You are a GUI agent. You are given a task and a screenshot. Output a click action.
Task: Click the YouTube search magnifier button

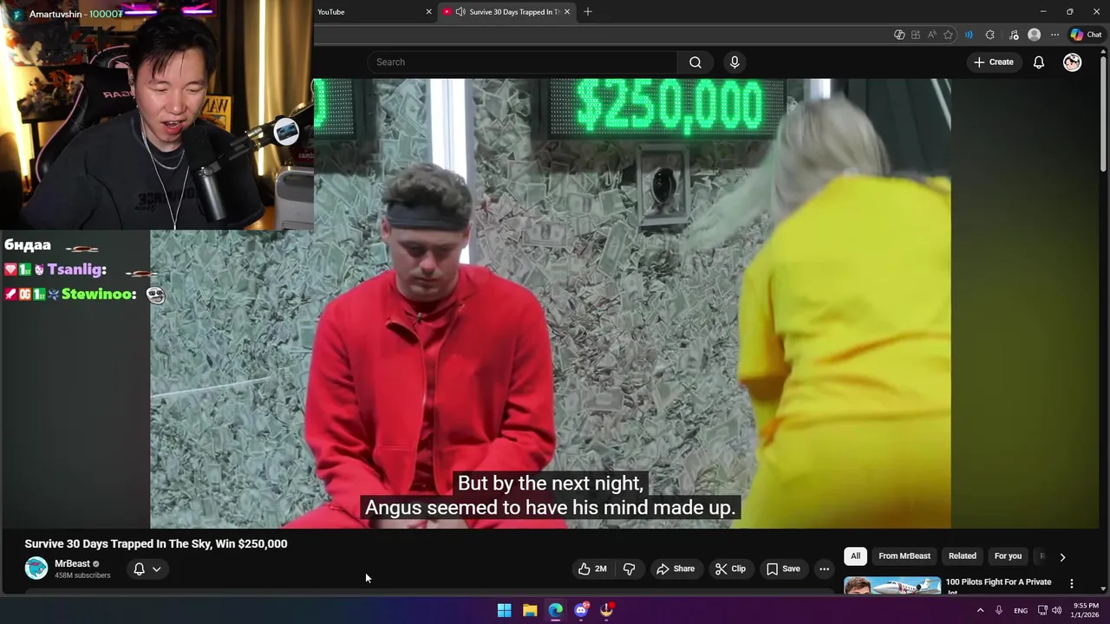coord(695,62)
